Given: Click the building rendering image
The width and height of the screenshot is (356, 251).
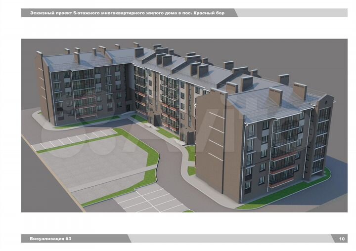Looking at the screenshot, I should (184, 125).
